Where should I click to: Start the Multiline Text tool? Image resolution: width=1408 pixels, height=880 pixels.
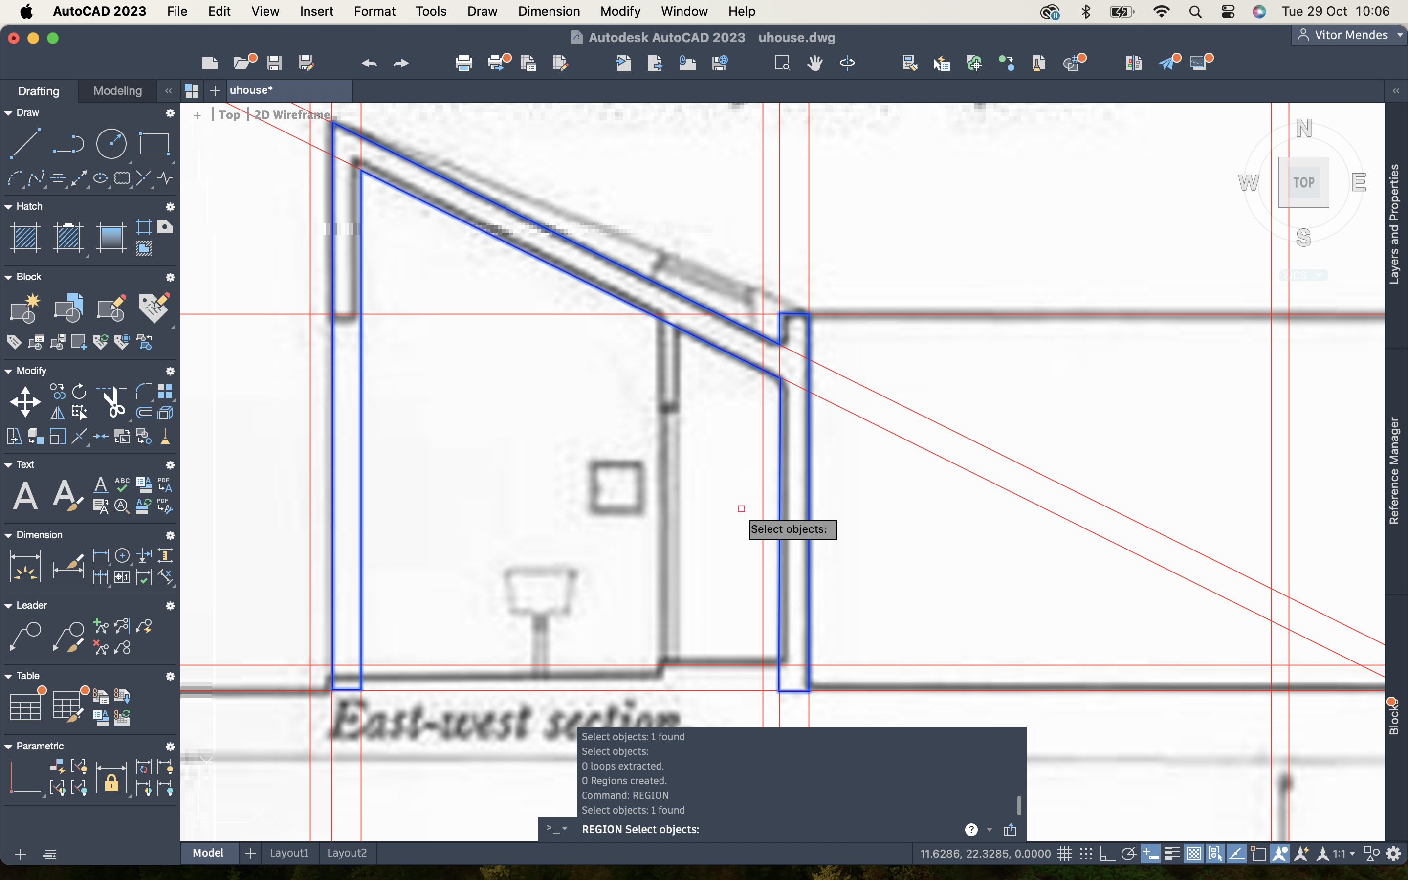coord(25,496)
